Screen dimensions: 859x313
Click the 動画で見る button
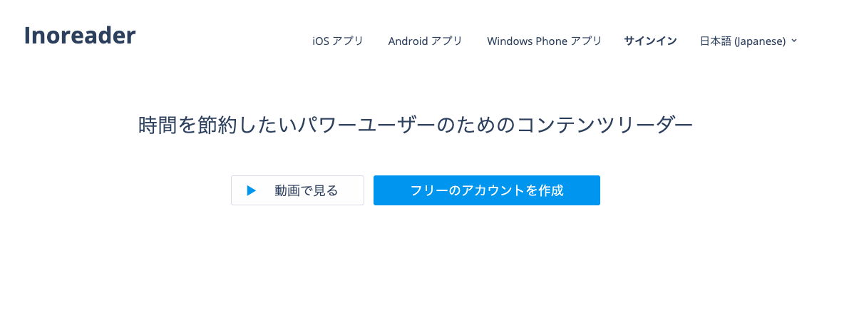coord(297,190)
